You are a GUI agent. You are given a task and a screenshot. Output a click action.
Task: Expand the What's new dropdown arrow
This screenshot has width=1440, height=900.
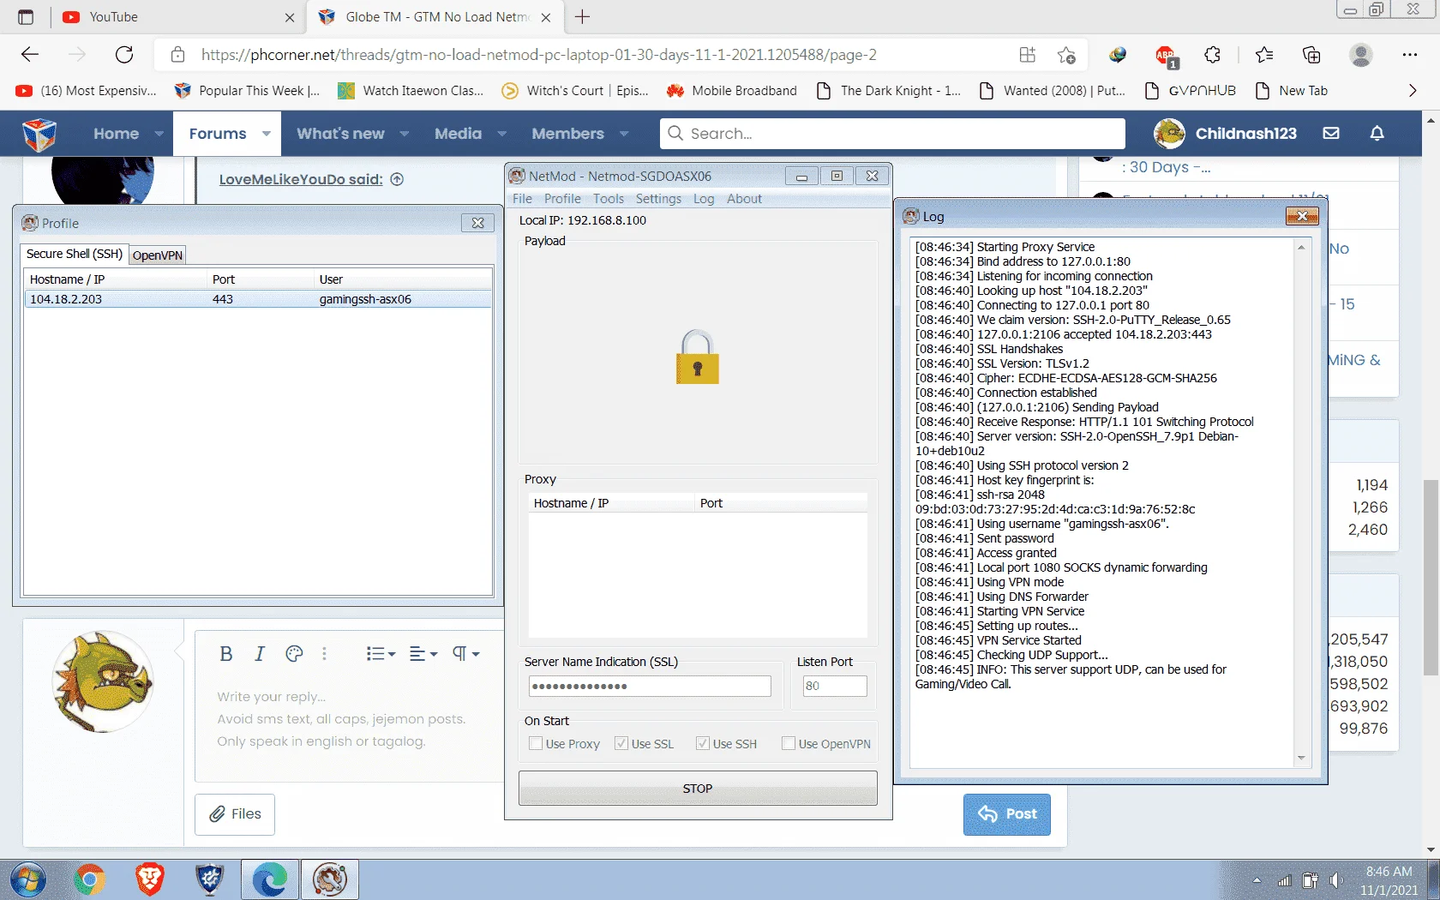[x=405, y=134]
